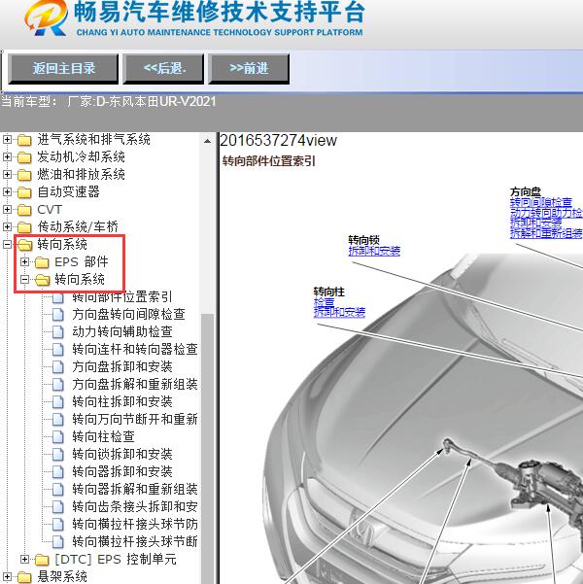Image resolution: width=583 pixels, height=584 pixels.
Task: Expand the 自动变速器 tree node
Action: coord(7,192)
